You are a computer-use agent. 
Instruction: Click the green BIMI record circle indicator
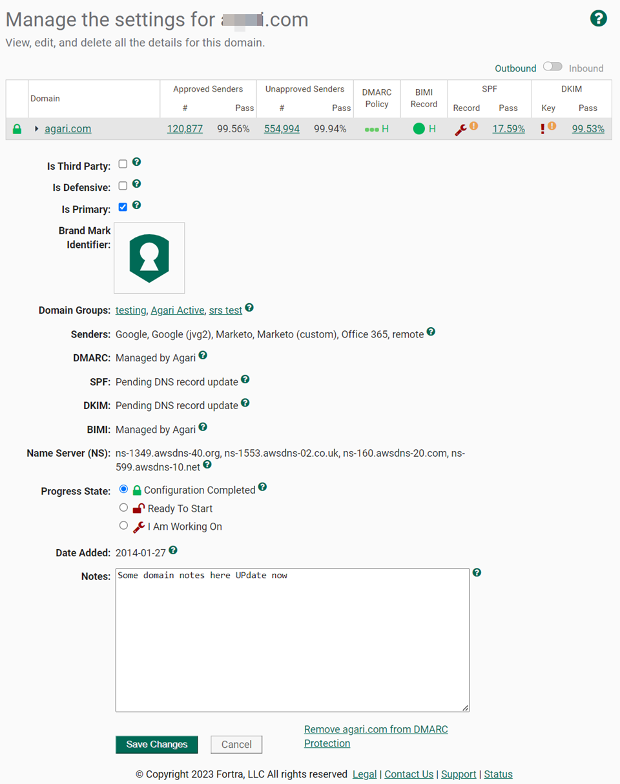tap(418, 129)
